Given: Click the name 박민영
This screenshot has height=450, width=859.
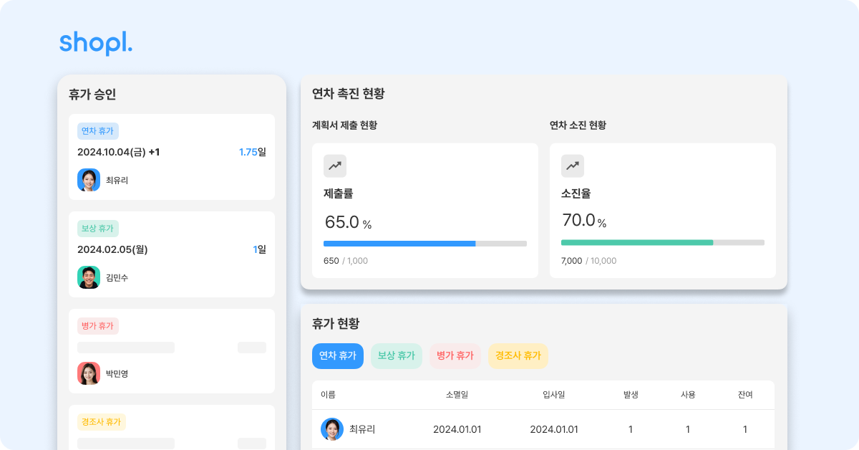Looking at the screenshot, I should pos(117,374).
